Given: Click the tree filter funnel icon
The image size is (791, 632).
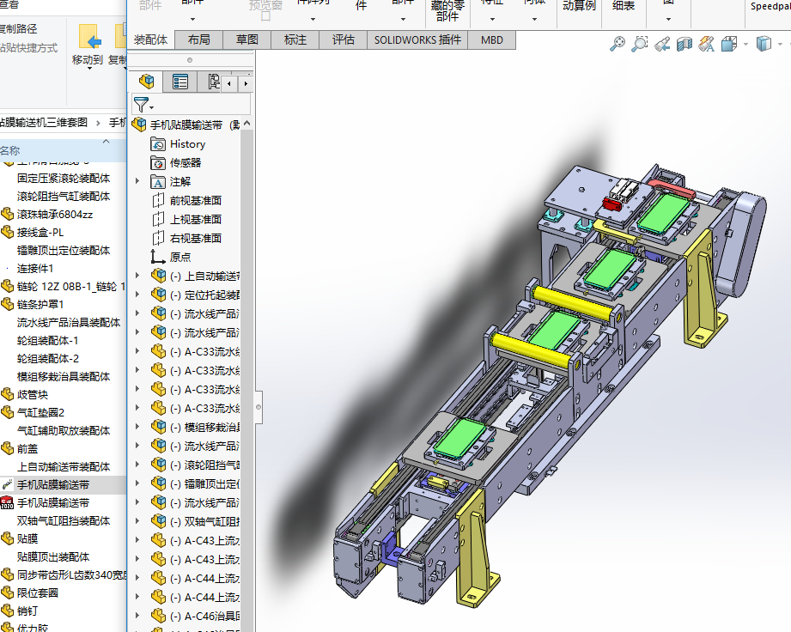Looking at the screenshot, I should click(142, 105).
